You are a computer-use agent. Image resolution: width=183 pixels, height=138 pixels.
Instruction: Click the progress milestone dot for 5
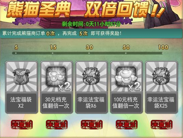pyautogui.click(x=16, y=53)
